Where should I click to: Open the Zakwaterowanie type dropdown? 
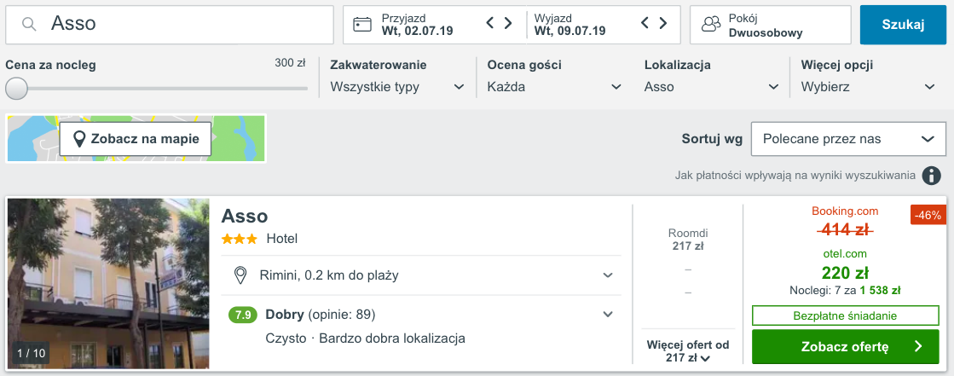pyautogui.click(x=397, y=87)
